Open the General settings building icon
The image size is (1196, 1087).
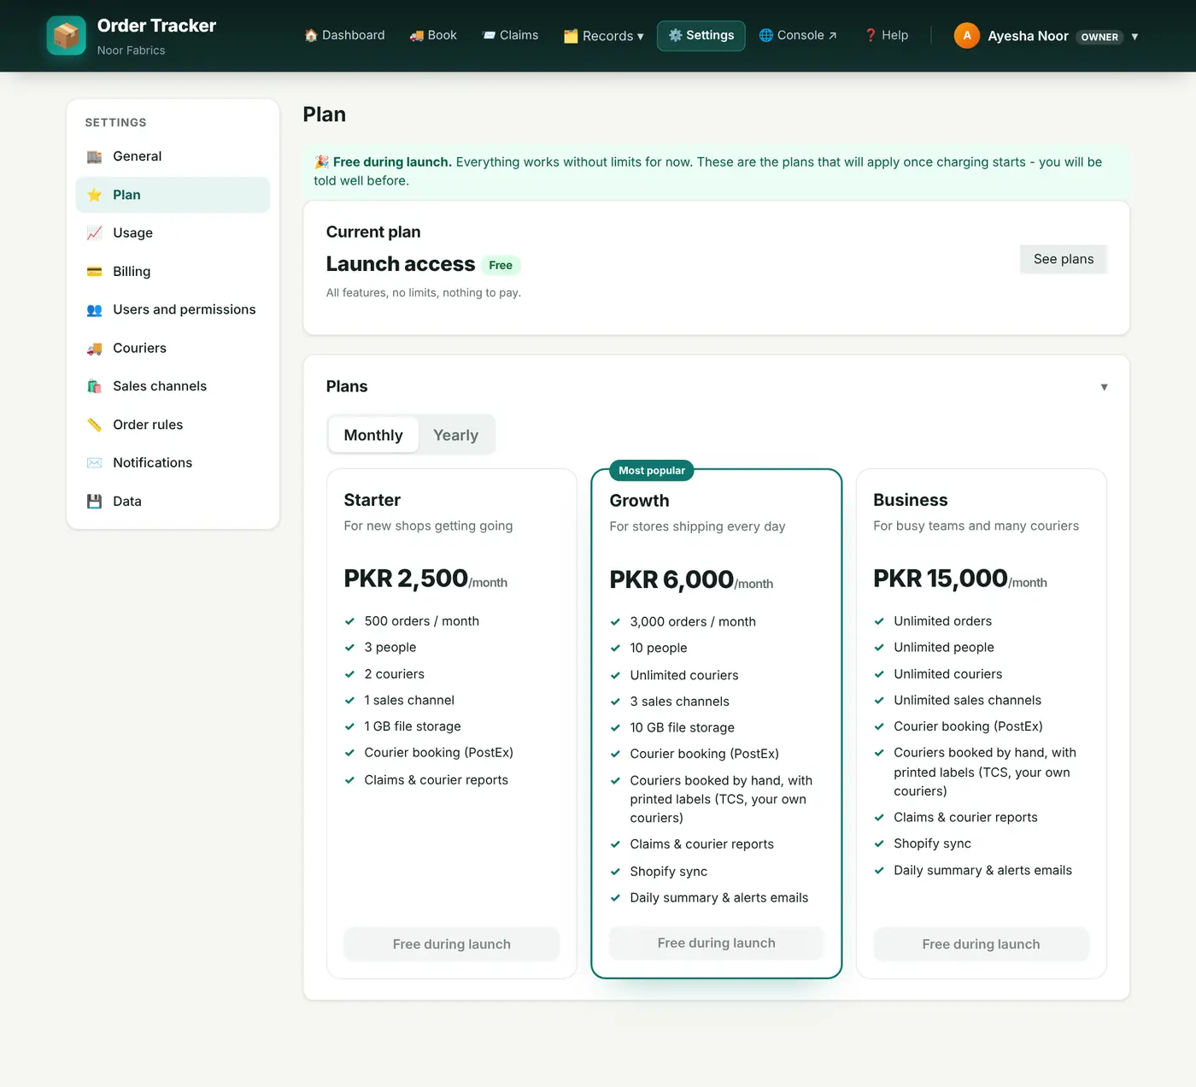(95, 156)
